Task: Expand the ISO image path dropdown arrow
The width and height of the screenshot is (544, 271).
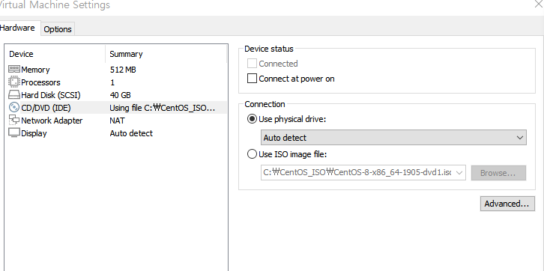Action: click(459, 173)
